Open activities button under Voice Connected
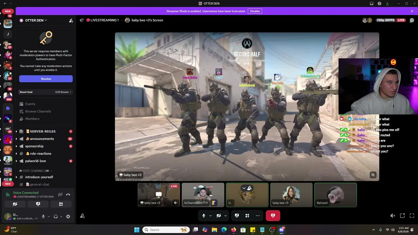The image size is (418, 235). pyautogui.click(x=61, y=204)
